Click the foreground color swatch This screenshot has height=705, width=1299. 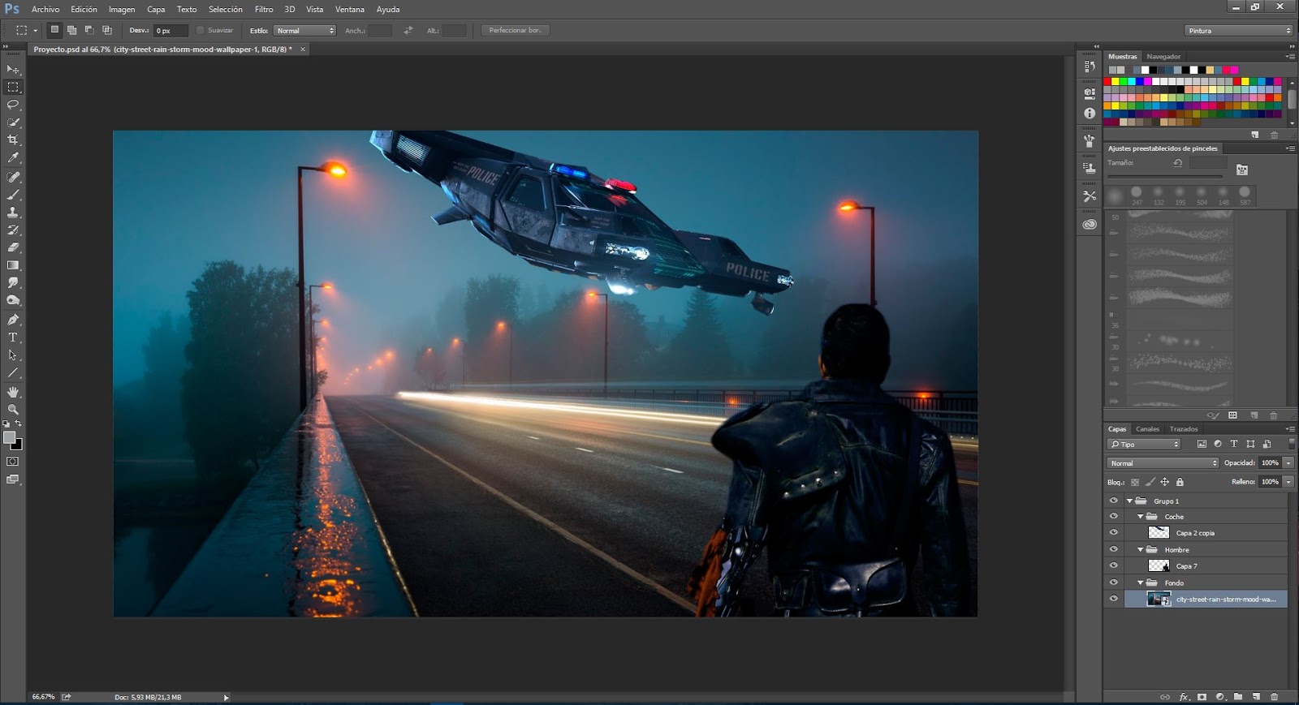[x=10, y=438]
